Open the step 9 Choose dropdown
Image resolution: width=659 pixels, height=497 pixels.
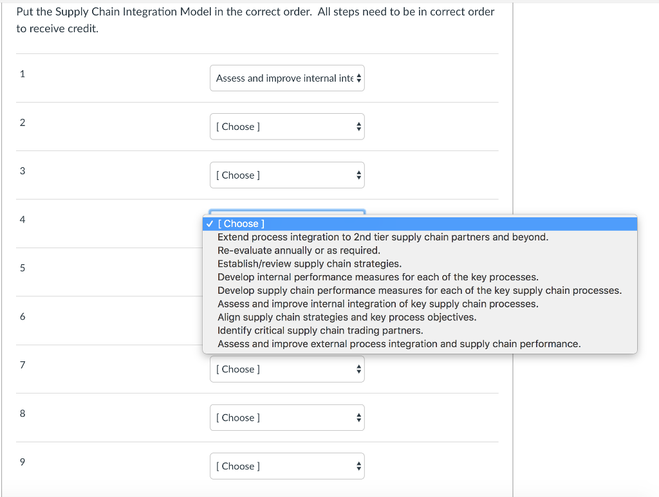pyautogui.click(x=287, y=465)
